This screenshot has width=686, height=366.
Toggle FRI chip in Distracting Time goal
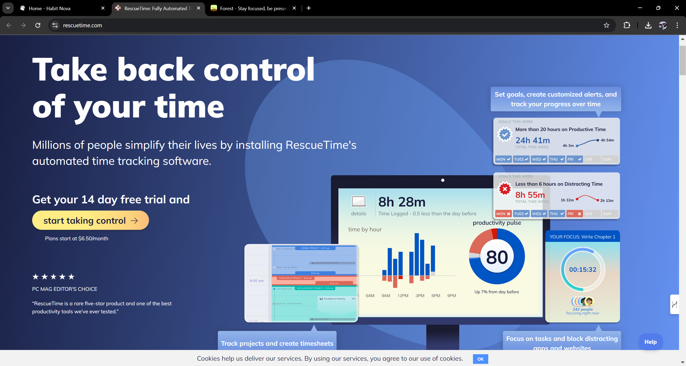(575, 214)
